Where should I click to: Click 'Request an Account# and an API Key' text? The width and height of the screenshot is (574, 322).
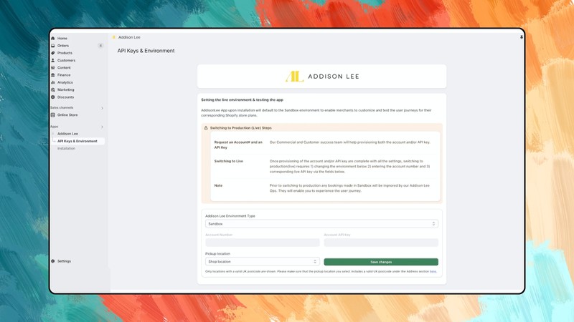[x=238, y=145]
